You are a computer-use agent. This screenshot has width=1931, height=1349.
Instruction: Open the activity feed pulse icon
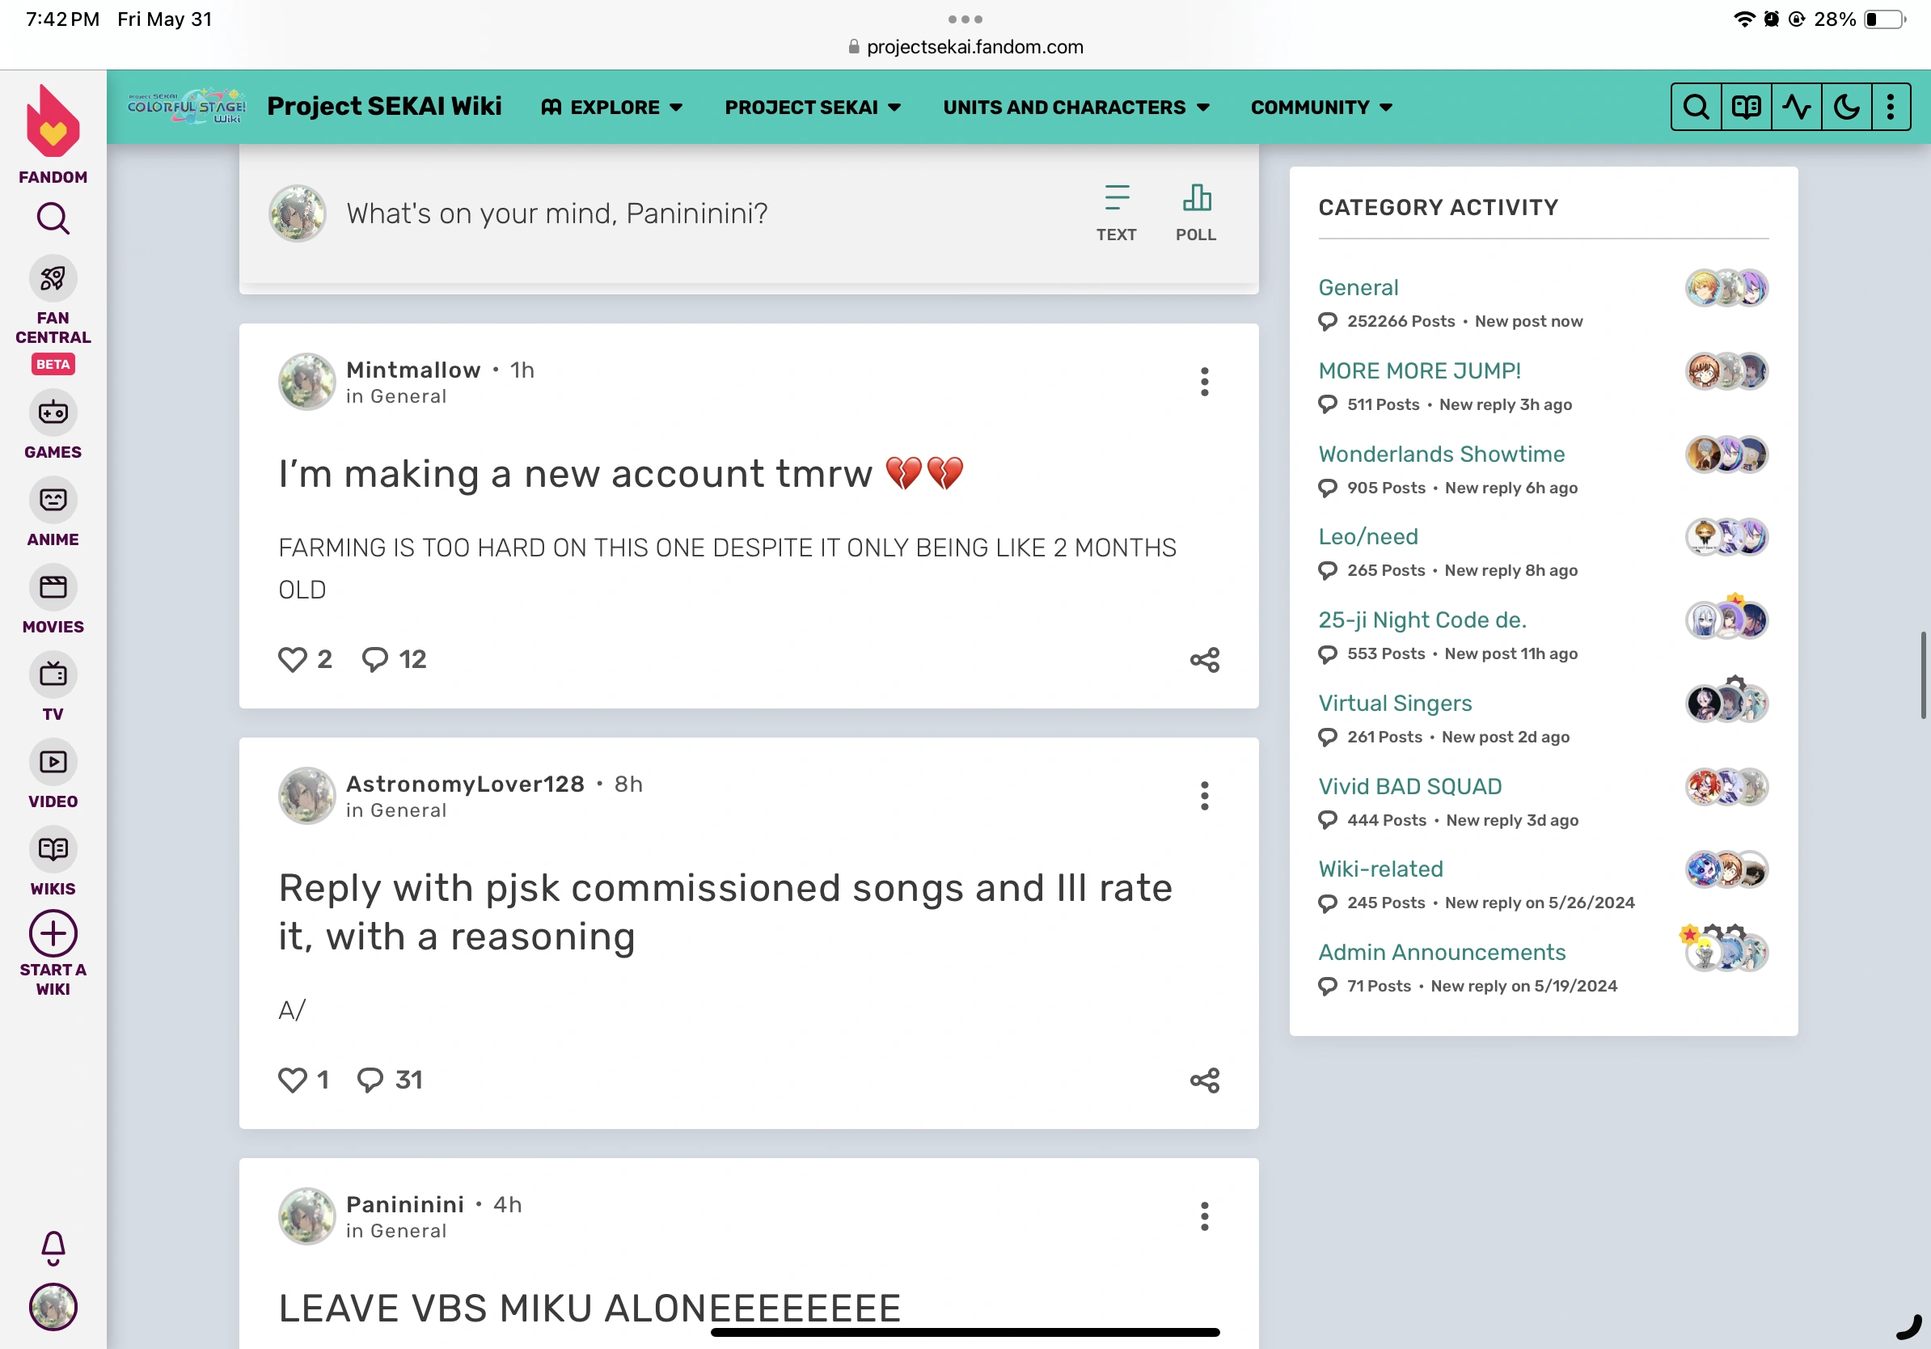pos(1797,107)
